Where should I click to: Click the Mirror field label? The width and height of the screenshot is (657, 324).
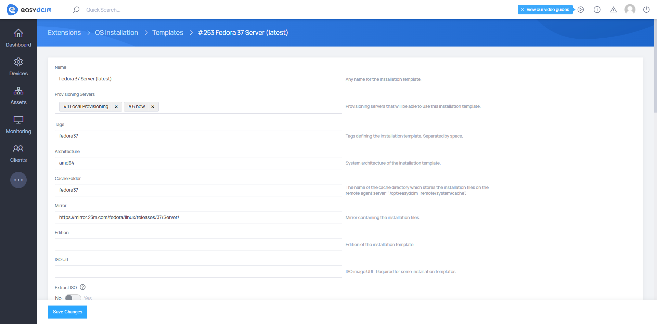pyautogui.click(x=61, y=206)
